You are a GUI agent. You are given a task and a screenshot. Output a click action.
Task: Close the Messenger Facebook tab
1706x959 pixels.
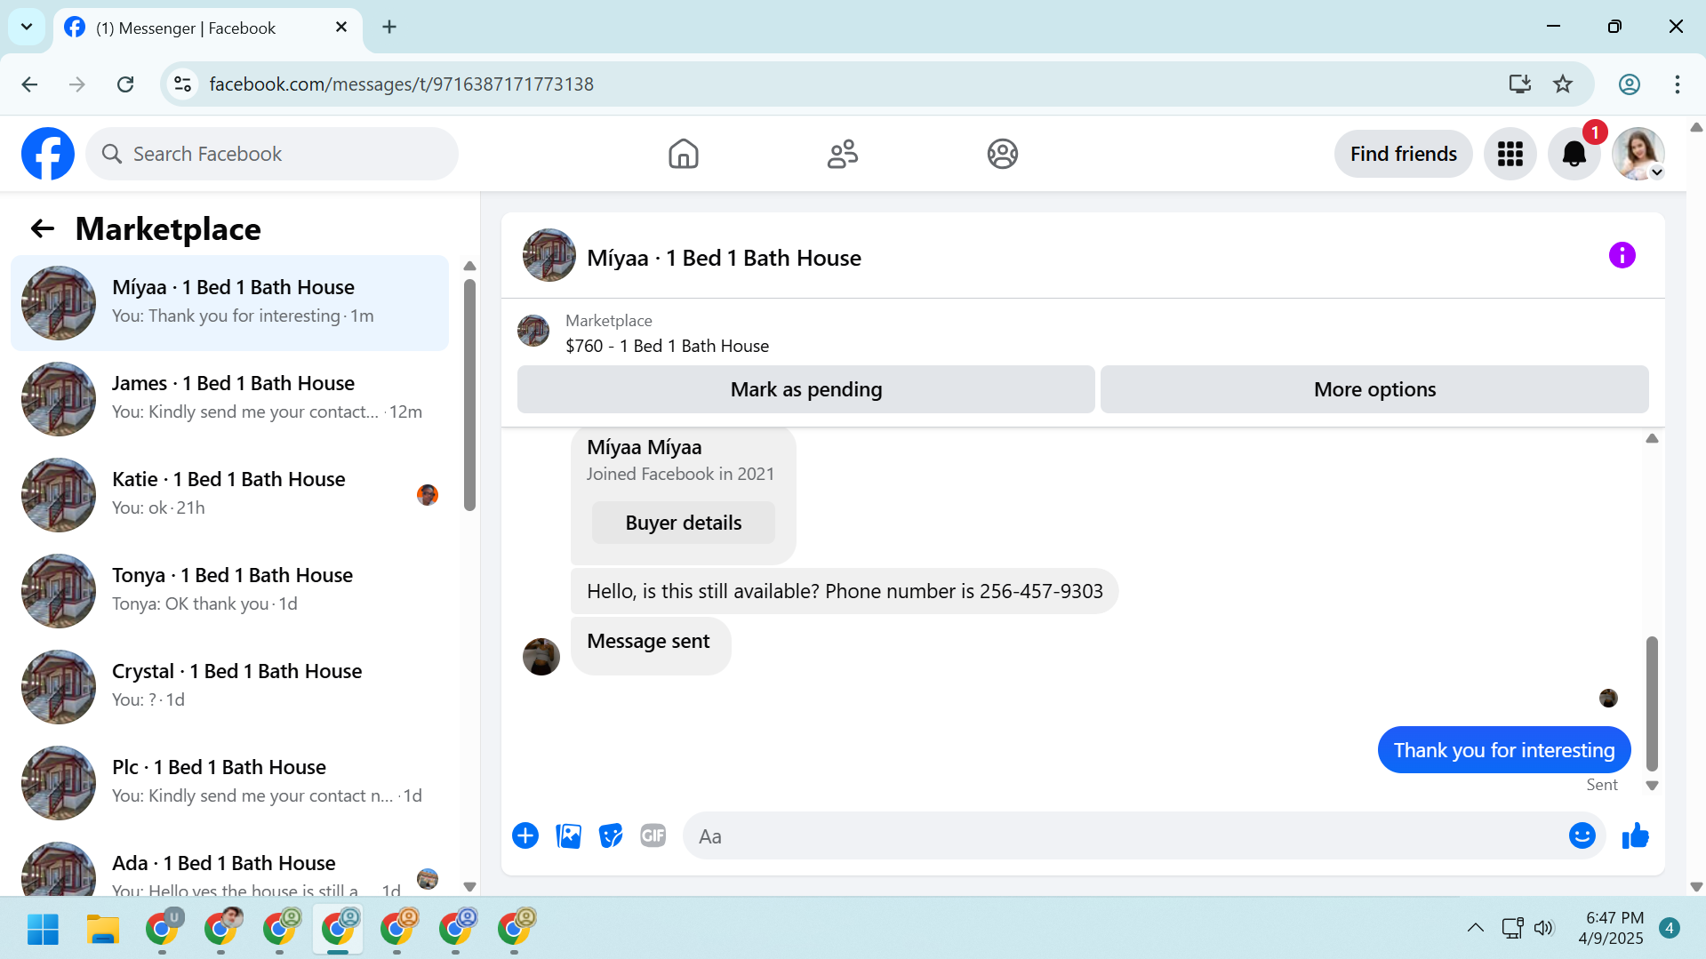pos(341,28)
